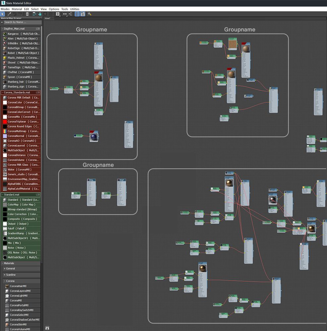This screenshot has width=327, height=331.
Task: Click inside the Search by Name field
Action: (20, 22)
